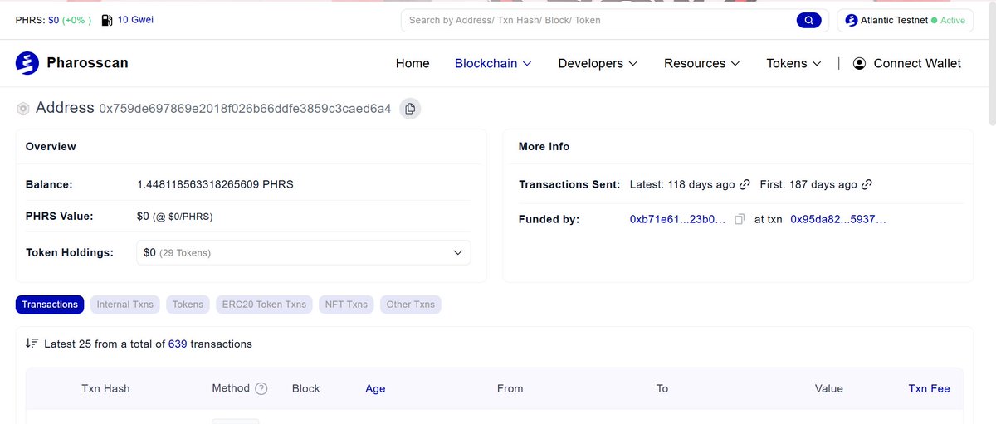This screenshot has height=424, width=996.
Task: Switch to the Tokens tab
Action: pyautogui.click(x=188, y=305)
